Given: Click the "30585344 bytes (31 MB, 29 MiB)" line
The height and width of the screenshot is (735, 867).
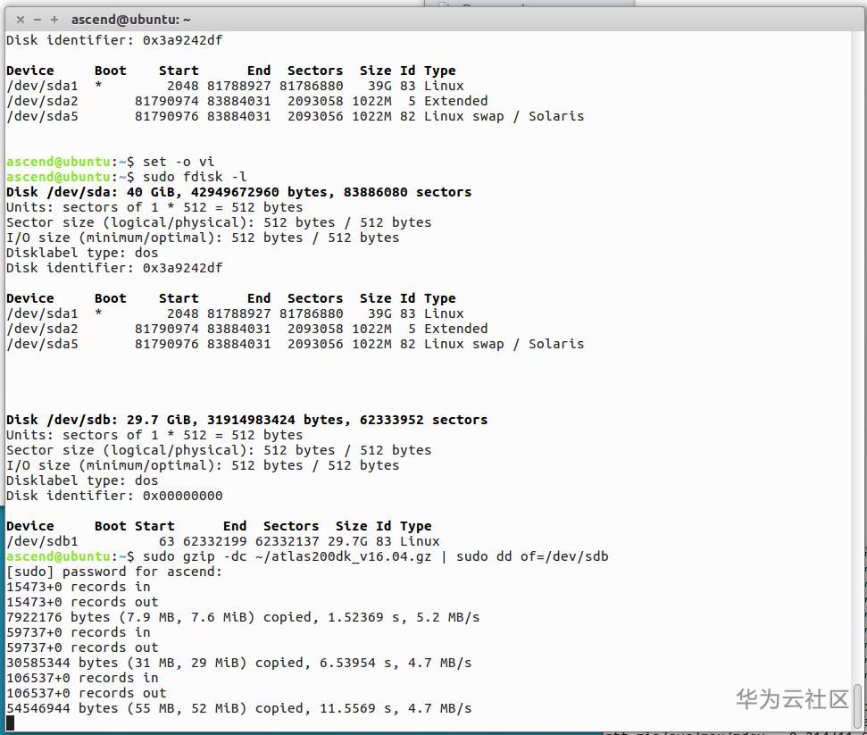Looking at the screenshot, I should click(239, 663).
